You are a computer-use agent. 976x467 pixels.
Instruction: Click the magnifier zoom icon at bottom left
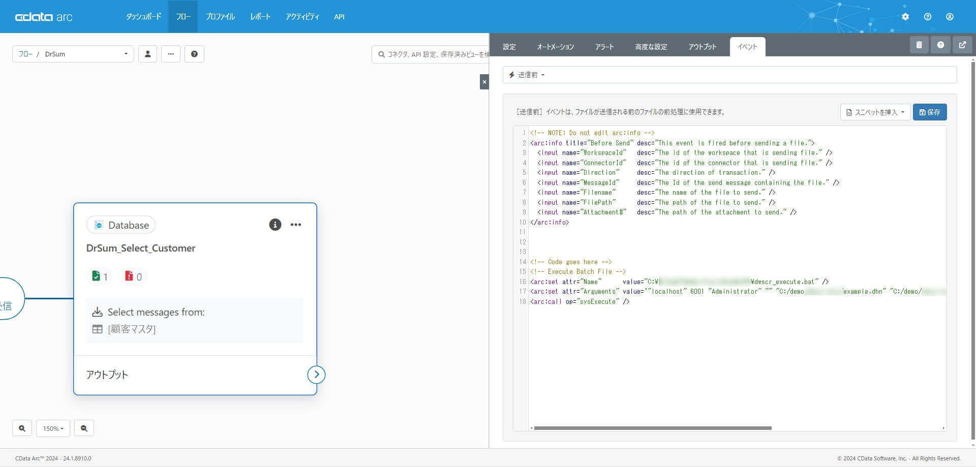(22, 428)
